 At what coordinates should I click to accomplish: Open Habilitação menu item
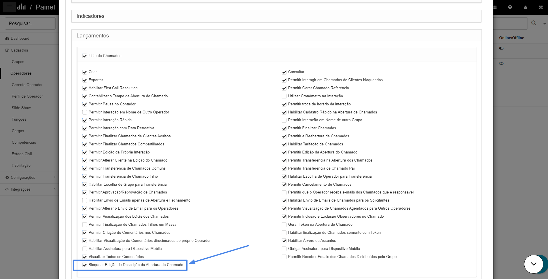(21, 166)
